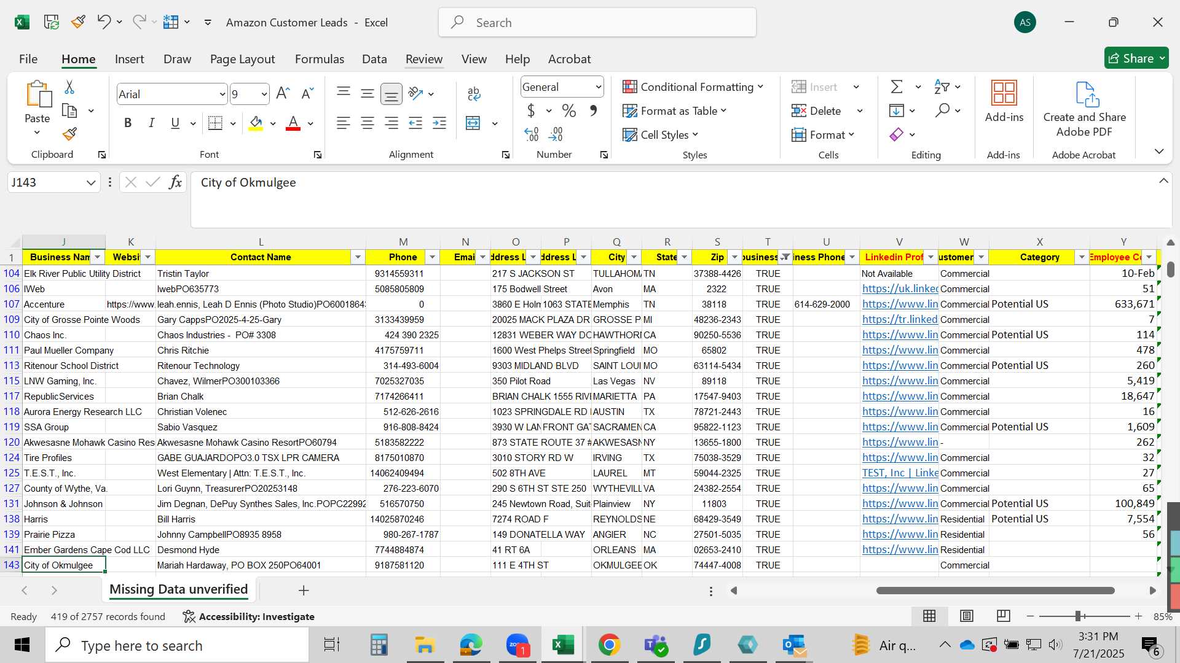Expand Name Box dropdown arrow
Viewport: 1180px width, 663px height.
pos(91,182)
